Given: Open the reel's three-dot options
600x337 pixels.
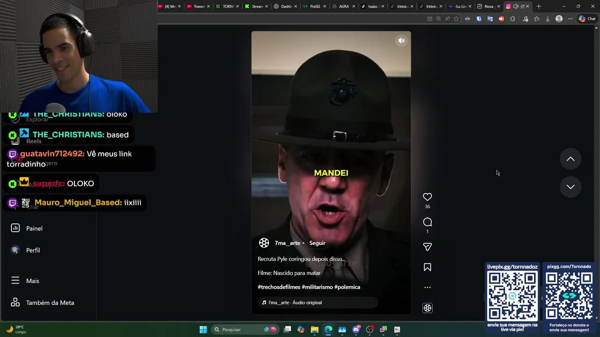Looking at the screenshot, I should click(427, 287).
